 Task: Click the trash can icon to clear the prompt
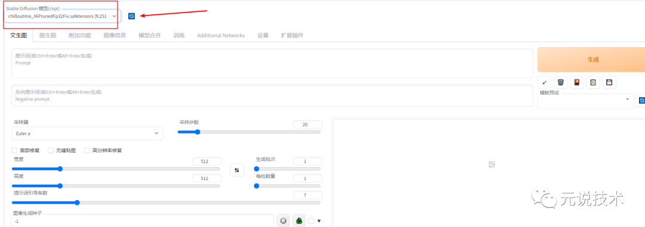[x=560, y=82]
